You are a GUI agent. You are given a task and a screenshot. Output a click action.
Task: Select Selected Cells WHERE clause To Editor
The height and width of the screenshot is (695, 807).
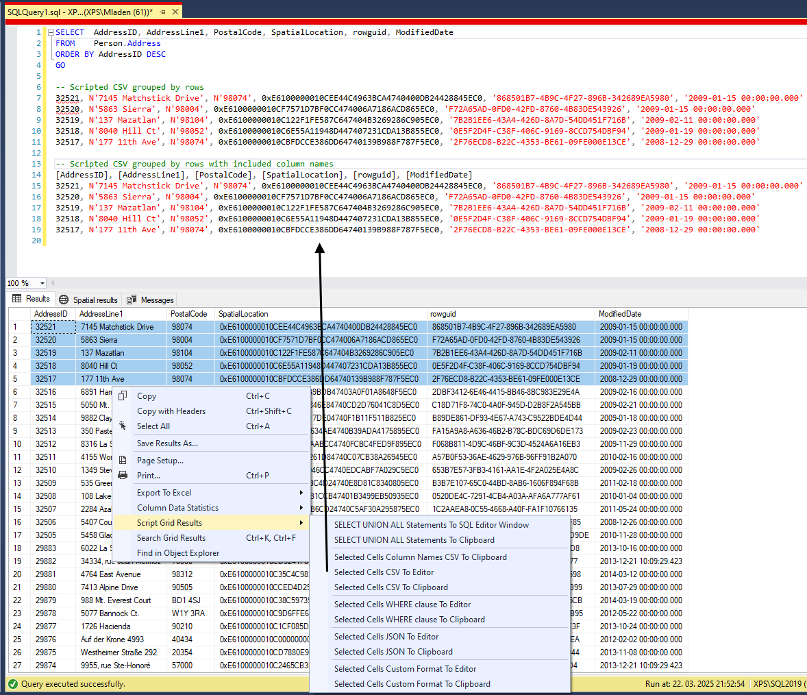(402, 605)
